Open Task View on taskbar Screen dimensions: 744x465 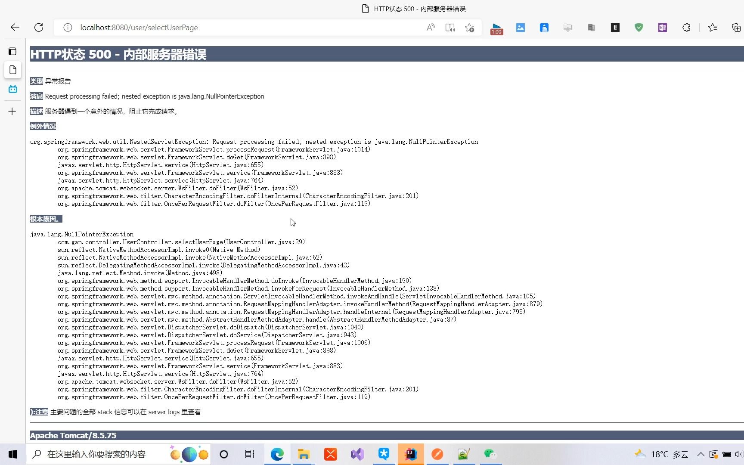(x=250, y=454)
